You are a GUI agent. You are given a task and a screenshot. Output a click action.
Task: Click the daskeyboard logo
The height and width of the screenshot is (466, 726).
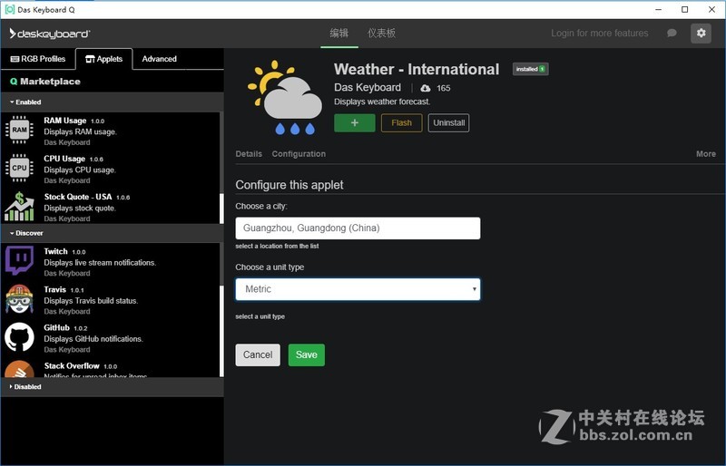click(50, 34)
